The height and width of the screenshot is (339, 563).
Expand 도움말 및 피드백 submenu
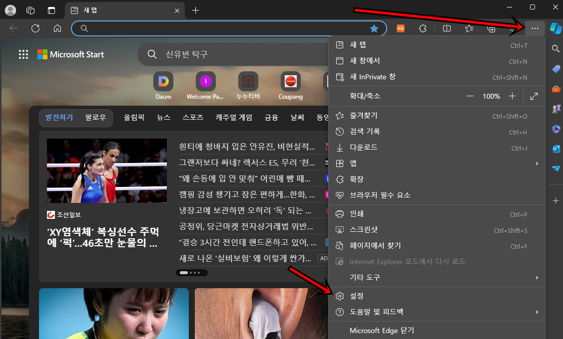point(437,312)
